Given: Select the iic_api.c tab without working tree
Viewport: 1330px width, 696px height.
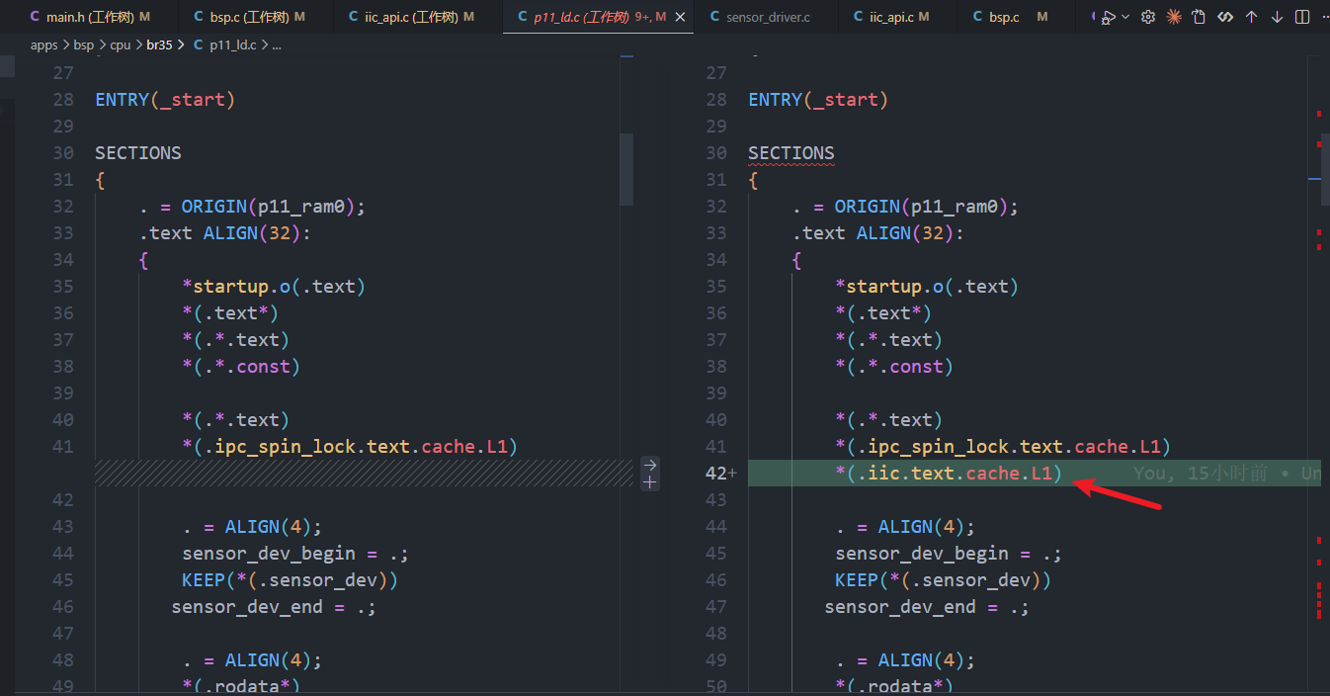Looking at the screenshot, I should (899, 17).
